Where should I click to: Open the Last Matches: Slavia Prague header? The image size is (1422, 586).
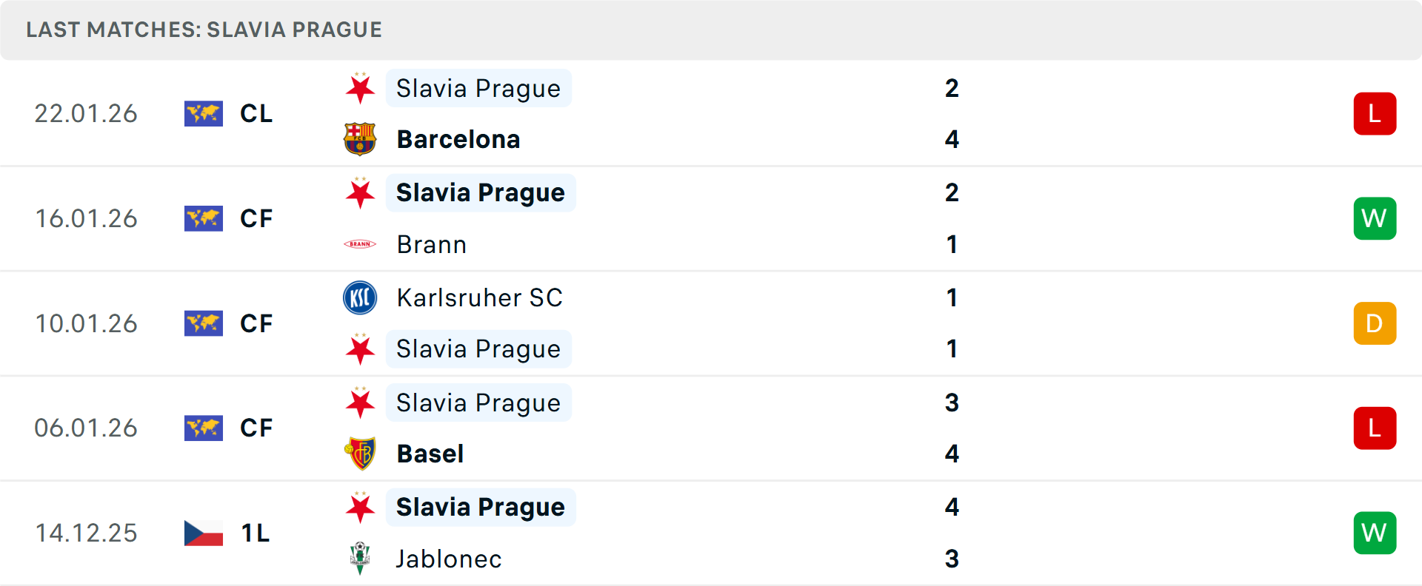pos(204,30)
